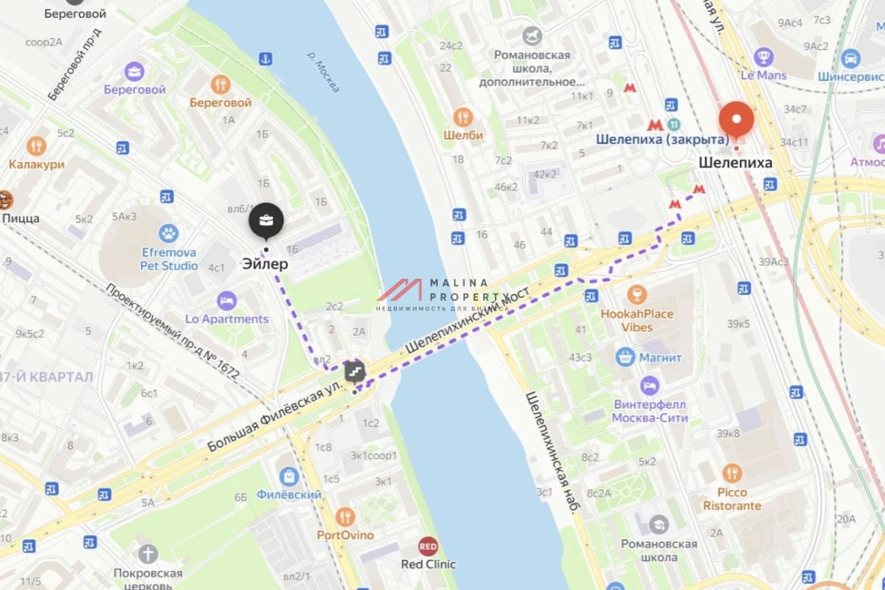Screen dimensions: 885x590
Task: Open the Шелби restaurant icon
Action: (463, 117)
